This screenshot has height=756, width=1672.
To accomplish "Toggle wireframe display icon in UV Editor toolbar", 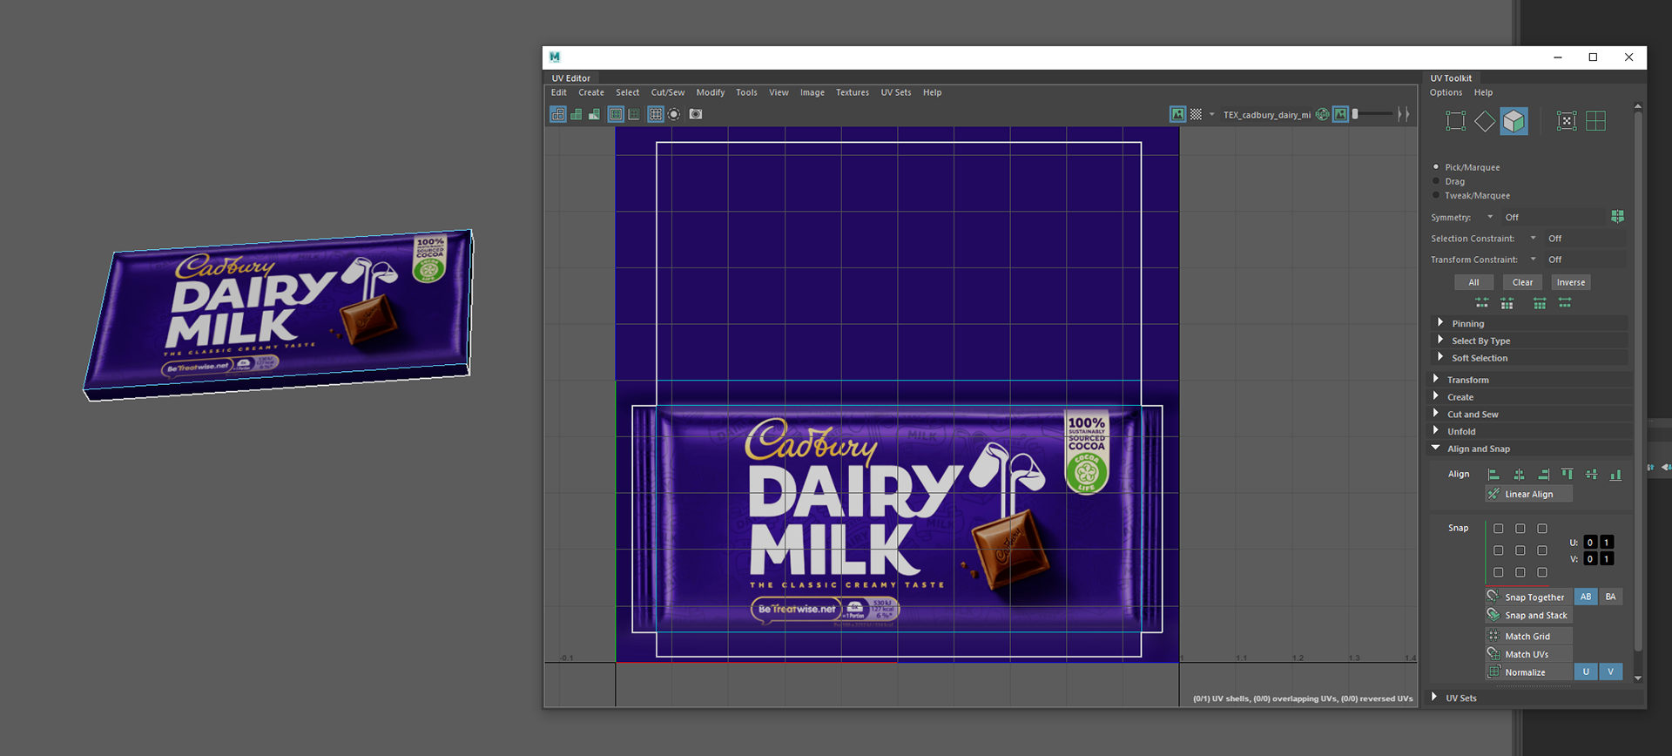I will 558,114.
